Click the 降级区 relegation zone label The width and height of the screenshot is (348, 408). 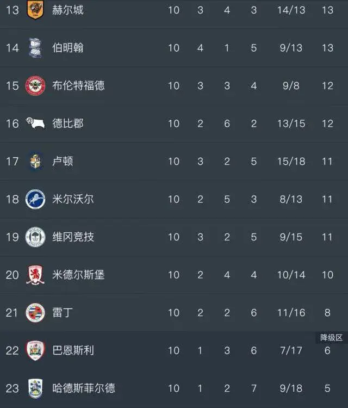[331, 338]
